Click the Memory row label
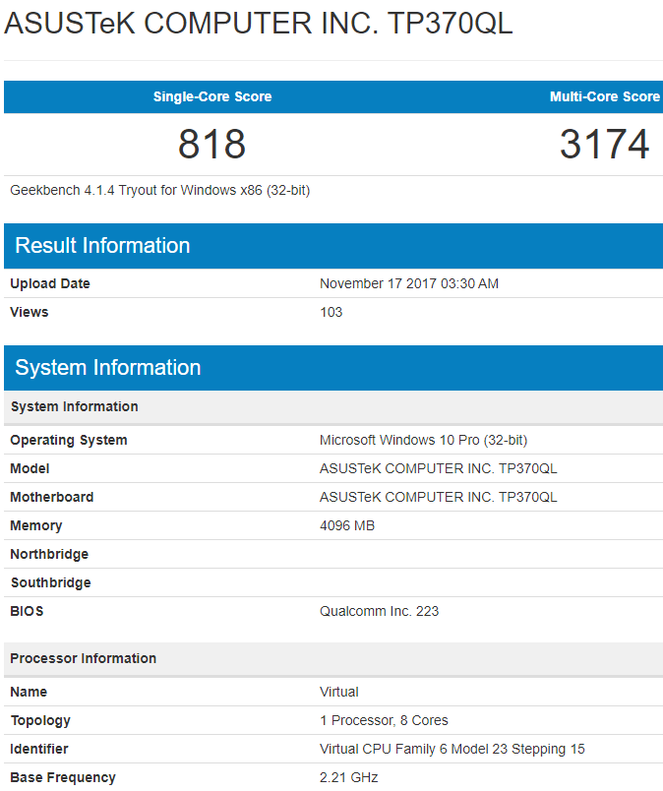The image size is (663, 791). tap(36, 525)
